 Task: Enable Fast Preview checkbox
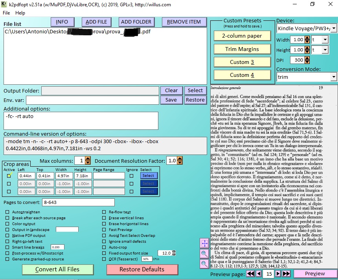coord(104,229)
